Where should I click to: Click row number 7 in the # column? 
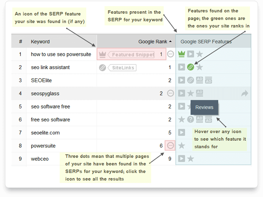coord(20,133)
